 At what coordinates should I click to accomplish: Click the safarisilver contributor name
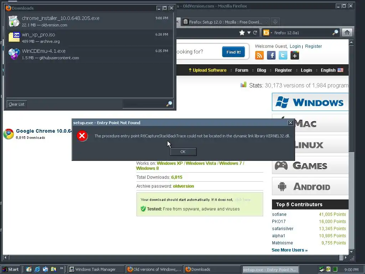coord(283,229)
